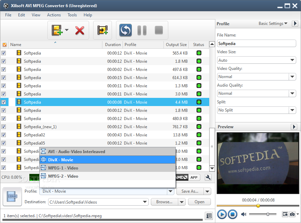
Task: Click the file list scroll-down arrow
Action: pos(212,168)
